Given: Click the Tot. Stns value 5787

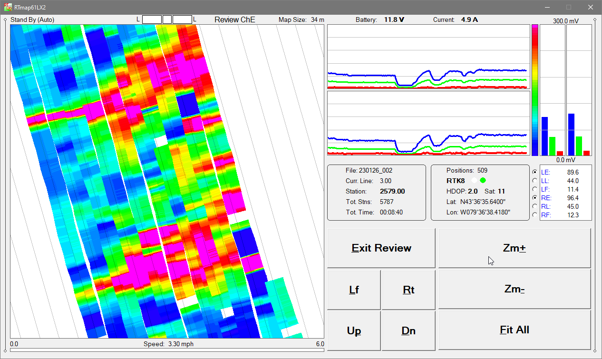Looking at the screenshot, I should pyautogui.click(x=387, y=202).
